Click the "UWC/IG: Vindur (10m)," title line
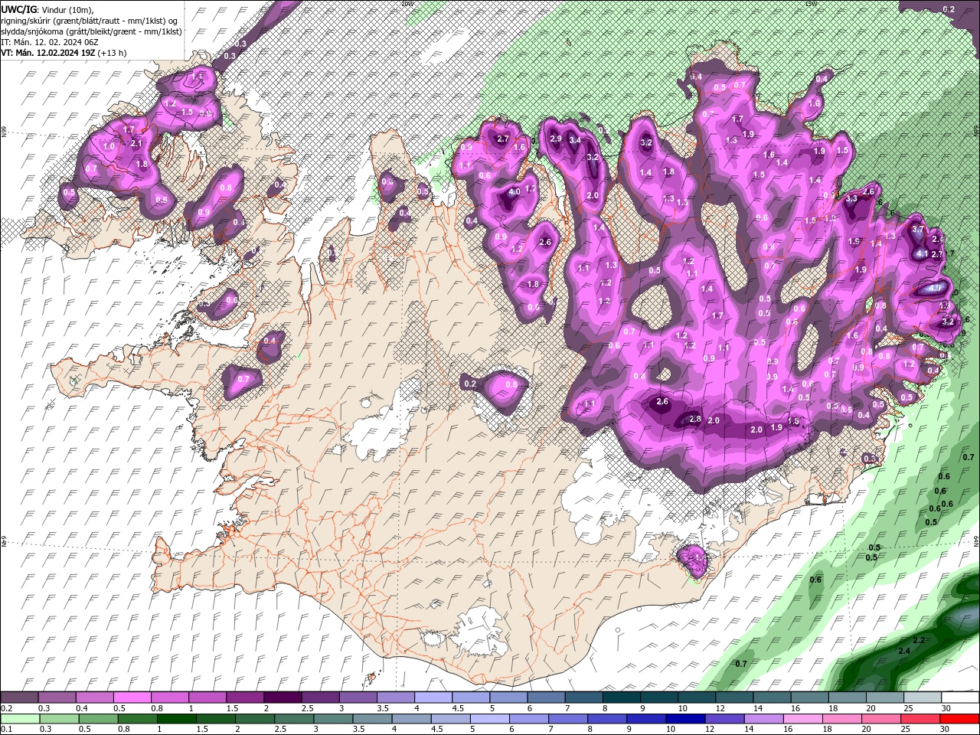This screenshot has width=980, height=735. pyautogui.click(x=47, y=9)
